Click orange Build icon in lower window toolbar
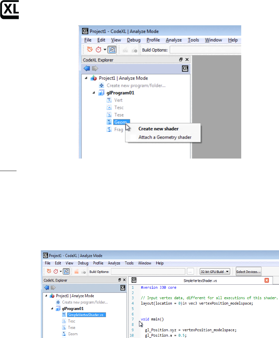The height and width of the screenshot is (338, 279). point(77,272)
